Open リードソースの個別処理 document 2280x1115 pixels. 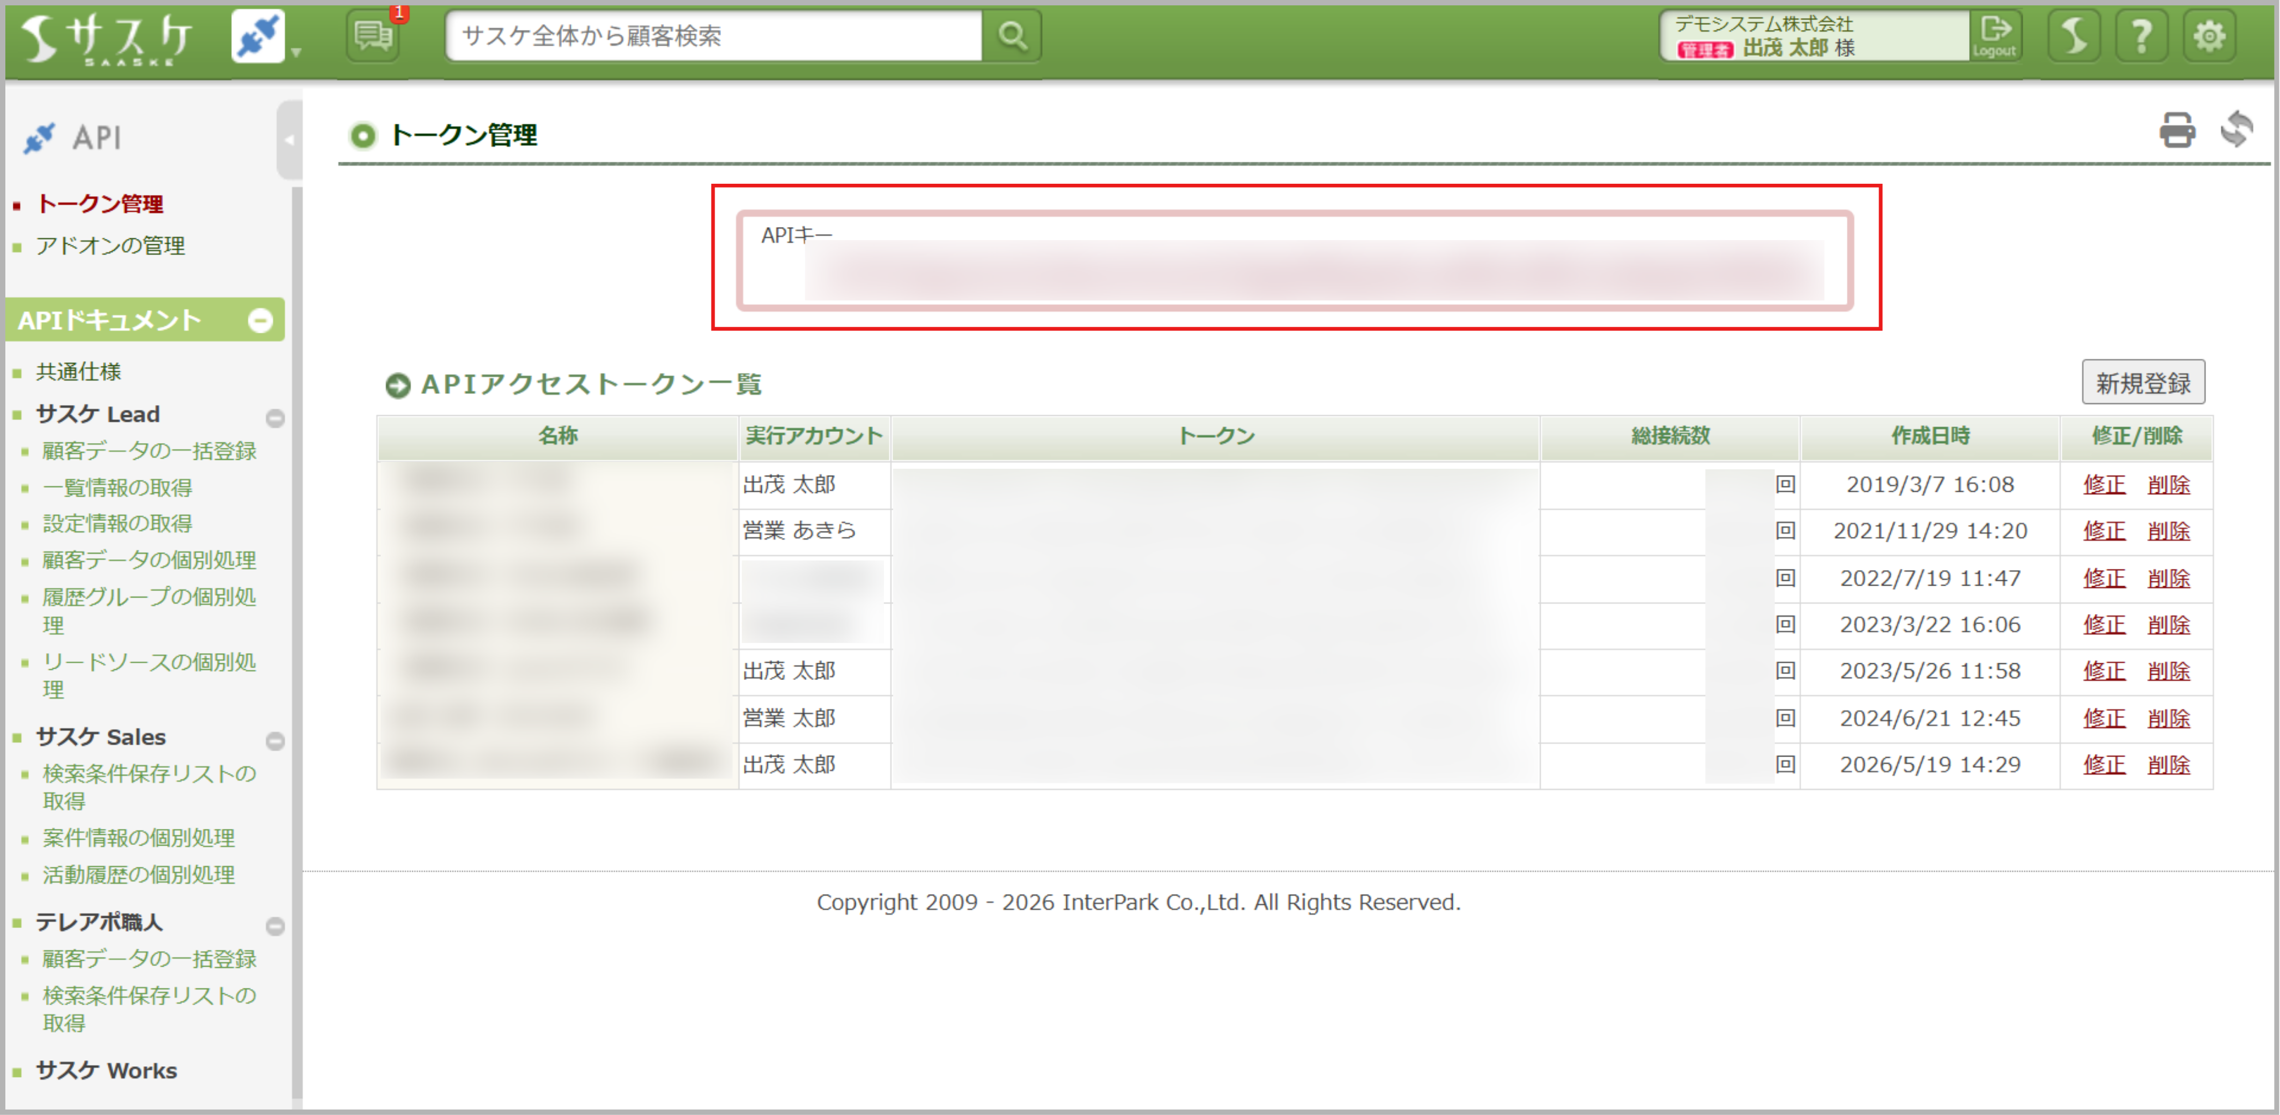(x=148, y=675)
